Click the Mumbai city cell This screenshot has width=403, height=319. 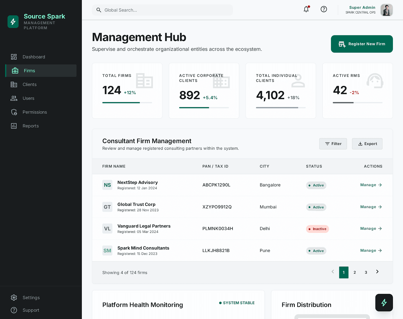(268, 207)
